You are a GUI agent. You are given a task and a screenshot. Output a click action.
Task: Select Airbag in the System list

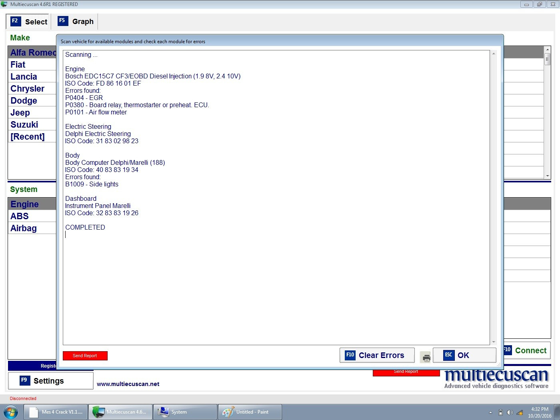point(32,228)
